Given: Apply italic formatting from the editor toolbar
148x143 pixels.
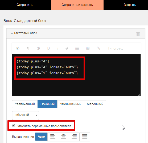Looking at the screenshot, I should coord(58,48).
